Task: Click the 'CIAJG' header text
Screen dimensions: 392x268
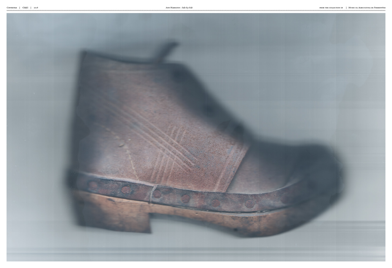Action: pyautogui.click(x=25, y=8)
